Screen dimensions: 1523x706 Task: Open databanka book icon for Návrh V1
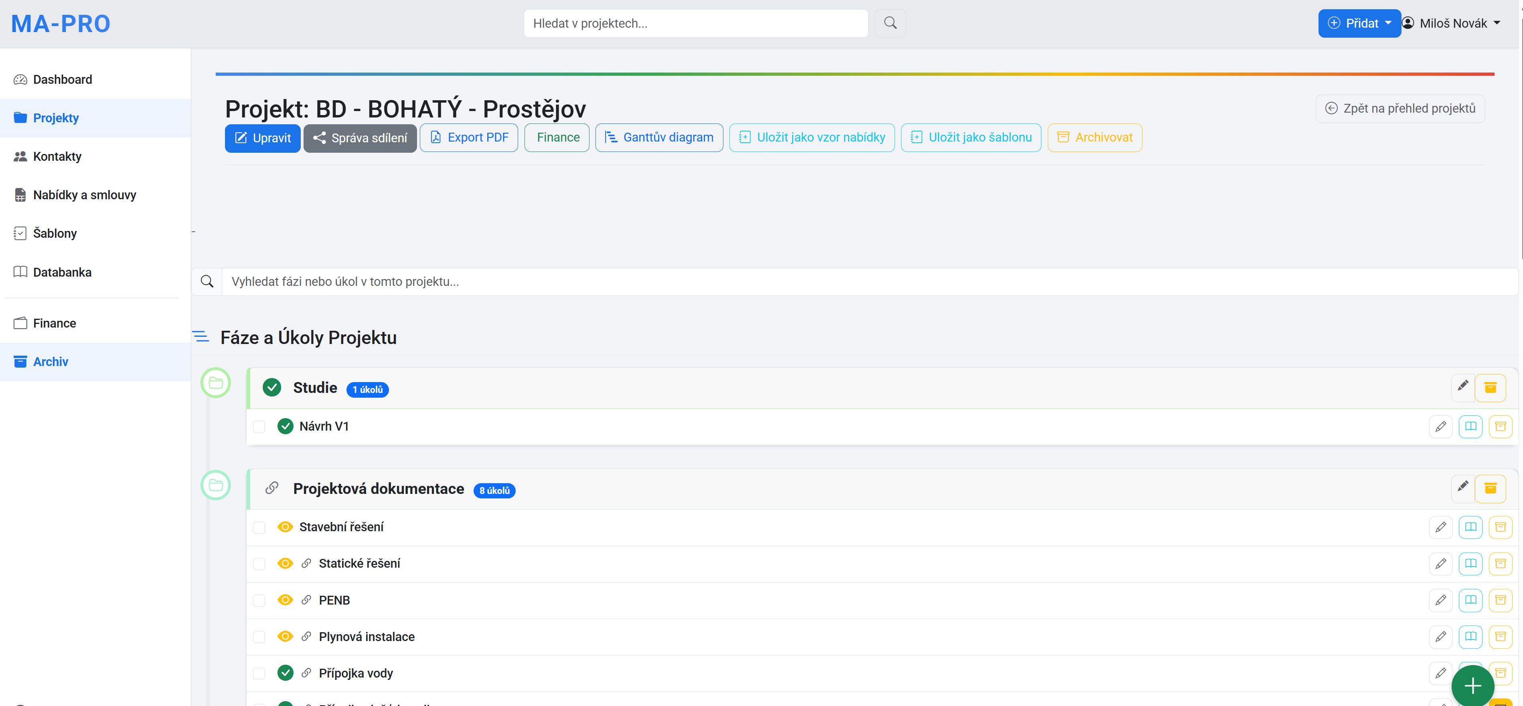pos(1470,426)
